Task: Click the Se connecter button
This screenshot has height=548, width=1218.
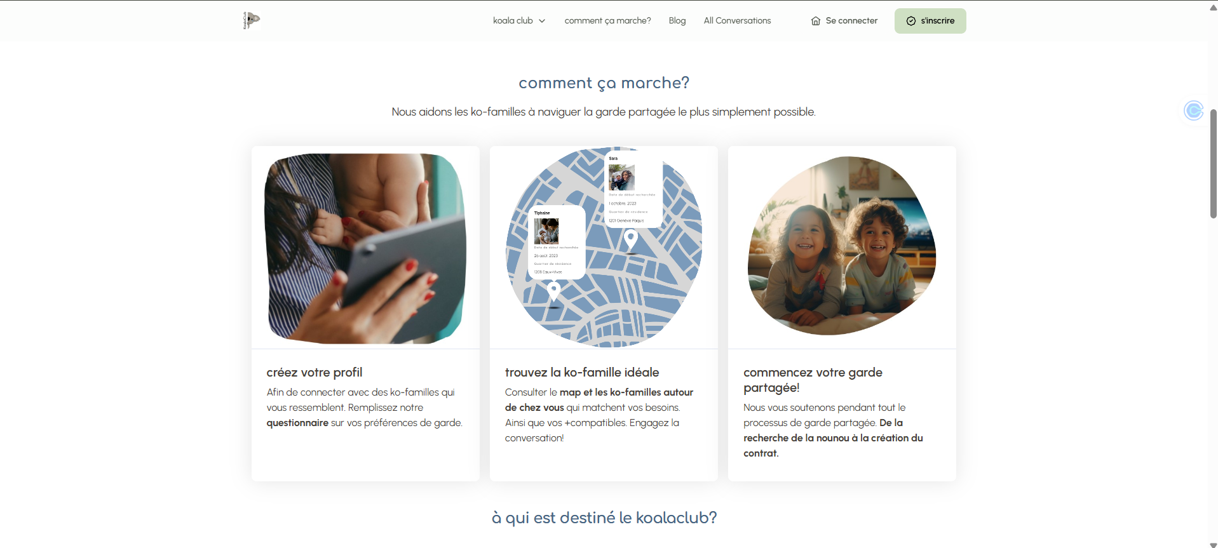Action: 844,21
